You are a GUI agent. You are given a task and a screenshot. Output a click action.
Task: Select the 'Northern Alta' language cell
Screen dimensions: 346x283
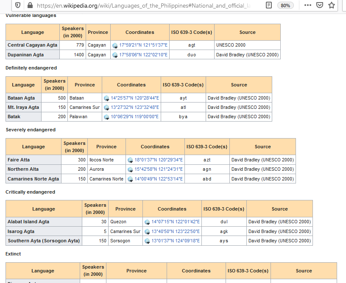point(33,169)
